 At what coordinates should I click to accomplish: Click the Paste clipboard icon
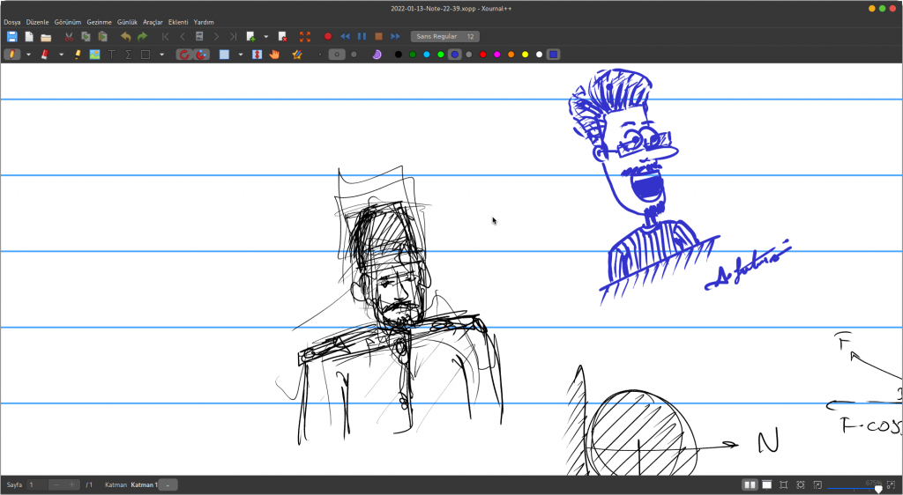[102, 37]
